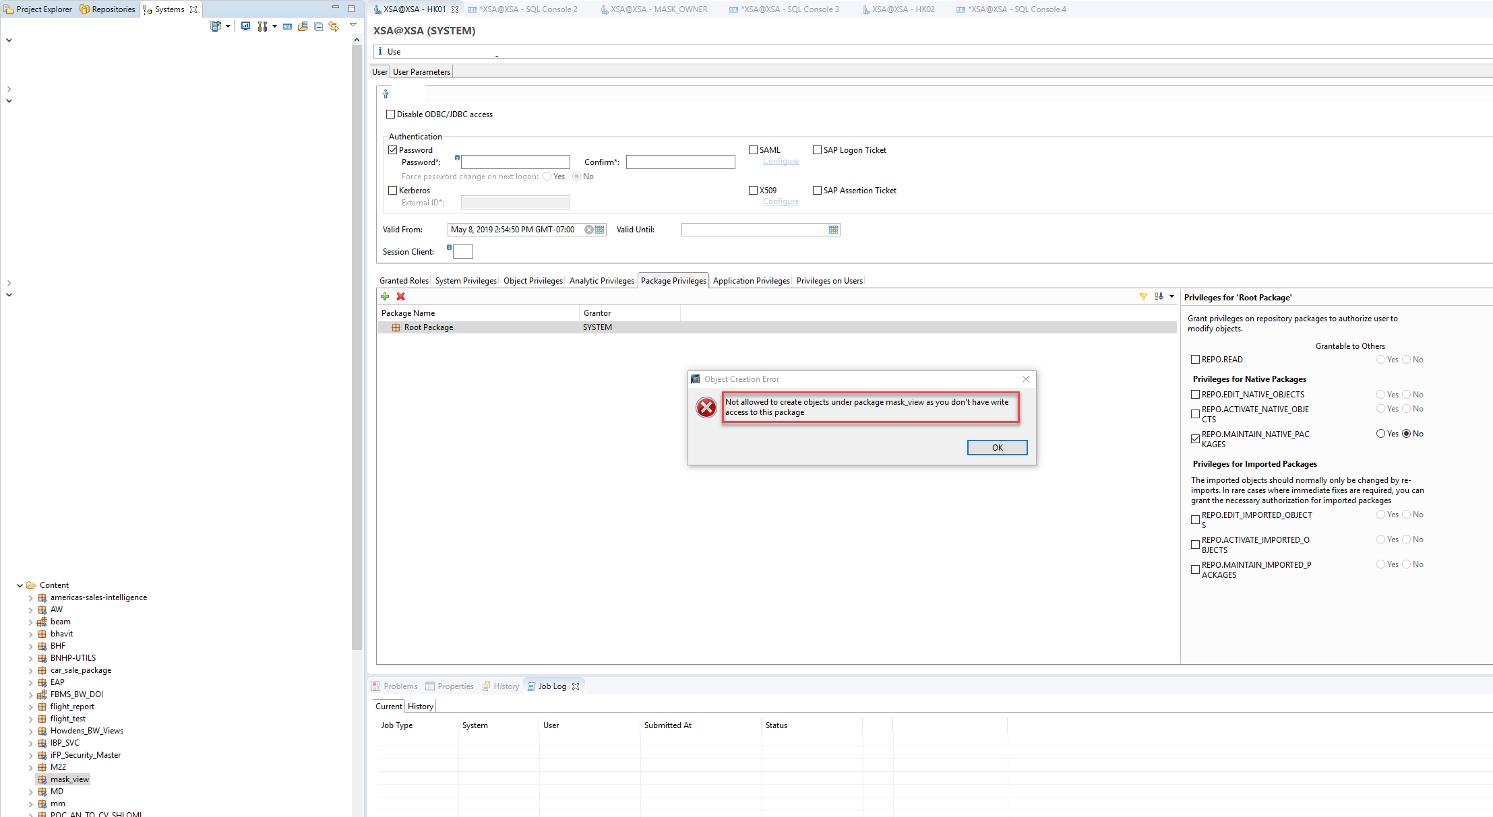
Task: Switch to System Privileges tab
Action: (x=466, y=281)
